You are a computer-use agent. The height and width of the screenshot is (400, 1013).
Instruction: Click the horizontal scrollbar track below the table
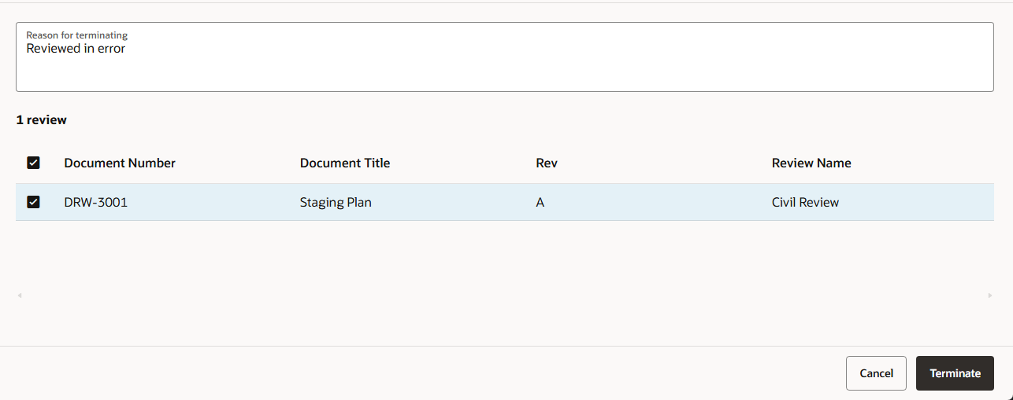[x=504, y=295]
